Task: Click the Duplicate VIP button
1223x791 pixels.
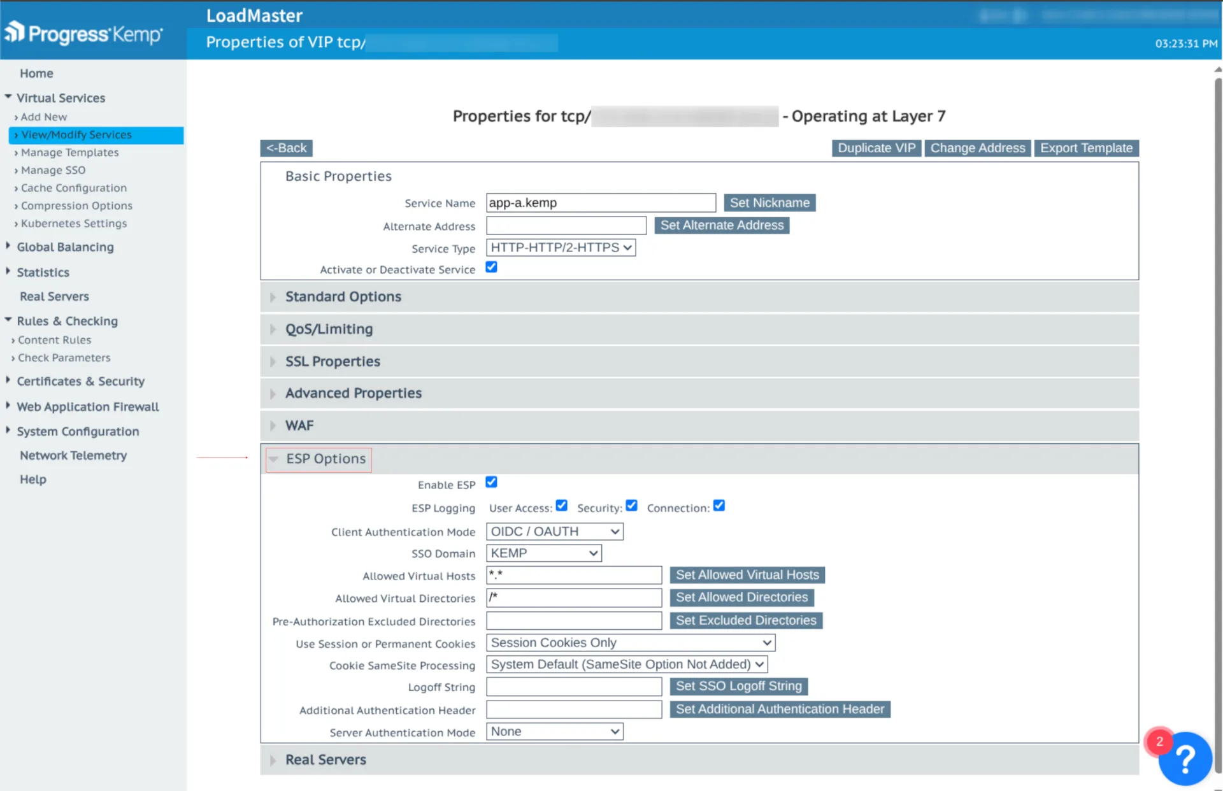Action: pyautogui.click(x=876, y=148)
